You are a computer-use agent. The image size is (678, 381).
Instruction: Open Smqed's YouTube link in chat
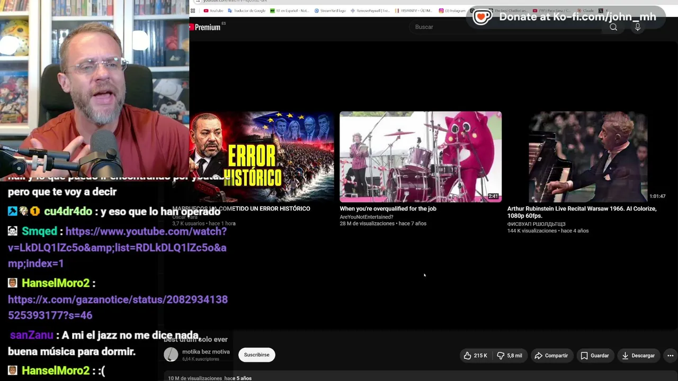(117, 247)
